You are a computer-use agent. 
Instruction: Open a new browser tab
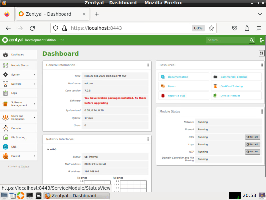pos(97,14)
